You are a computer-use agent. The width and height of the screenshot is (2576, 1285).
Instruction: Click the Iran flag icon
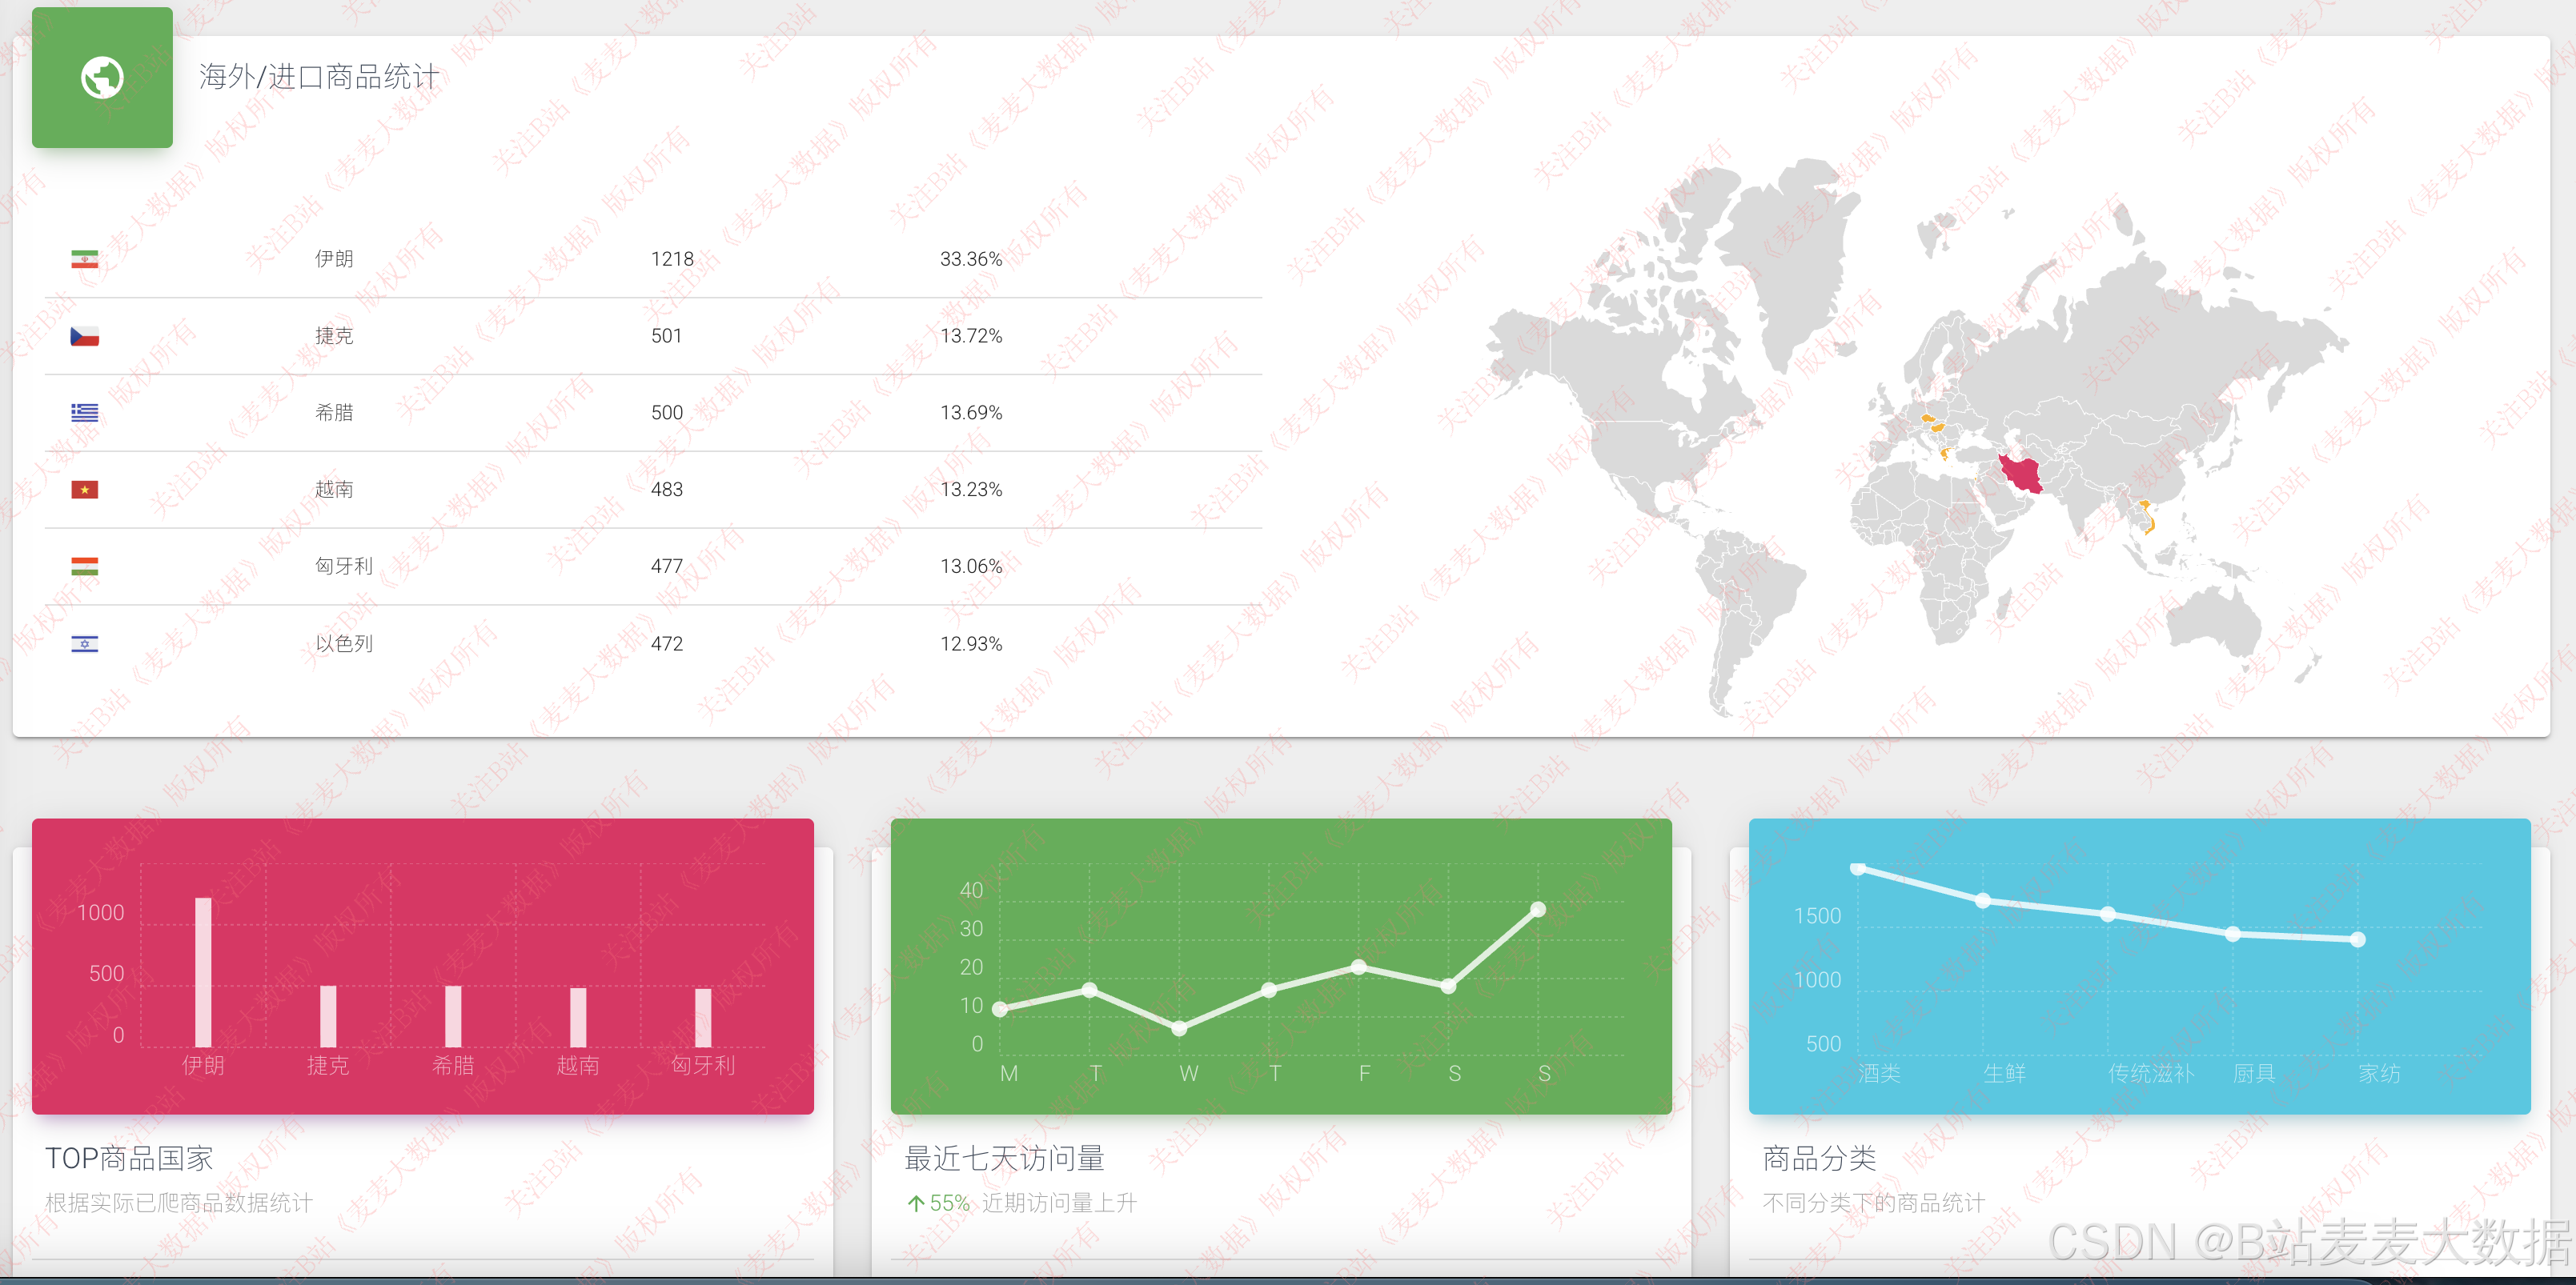pyautogui.click(x=85, y=258)
